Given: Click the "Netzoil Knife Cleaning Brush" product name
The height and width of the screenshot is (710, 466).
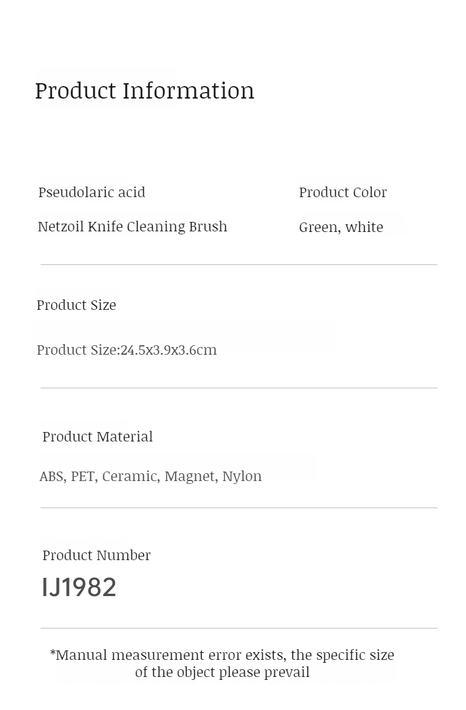Looking at the screenshot, I should point(132,227).
